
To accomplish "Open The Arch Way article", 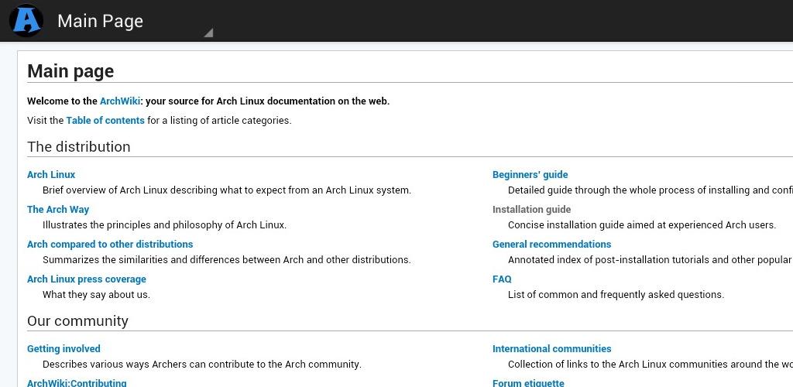I will 58,210.
